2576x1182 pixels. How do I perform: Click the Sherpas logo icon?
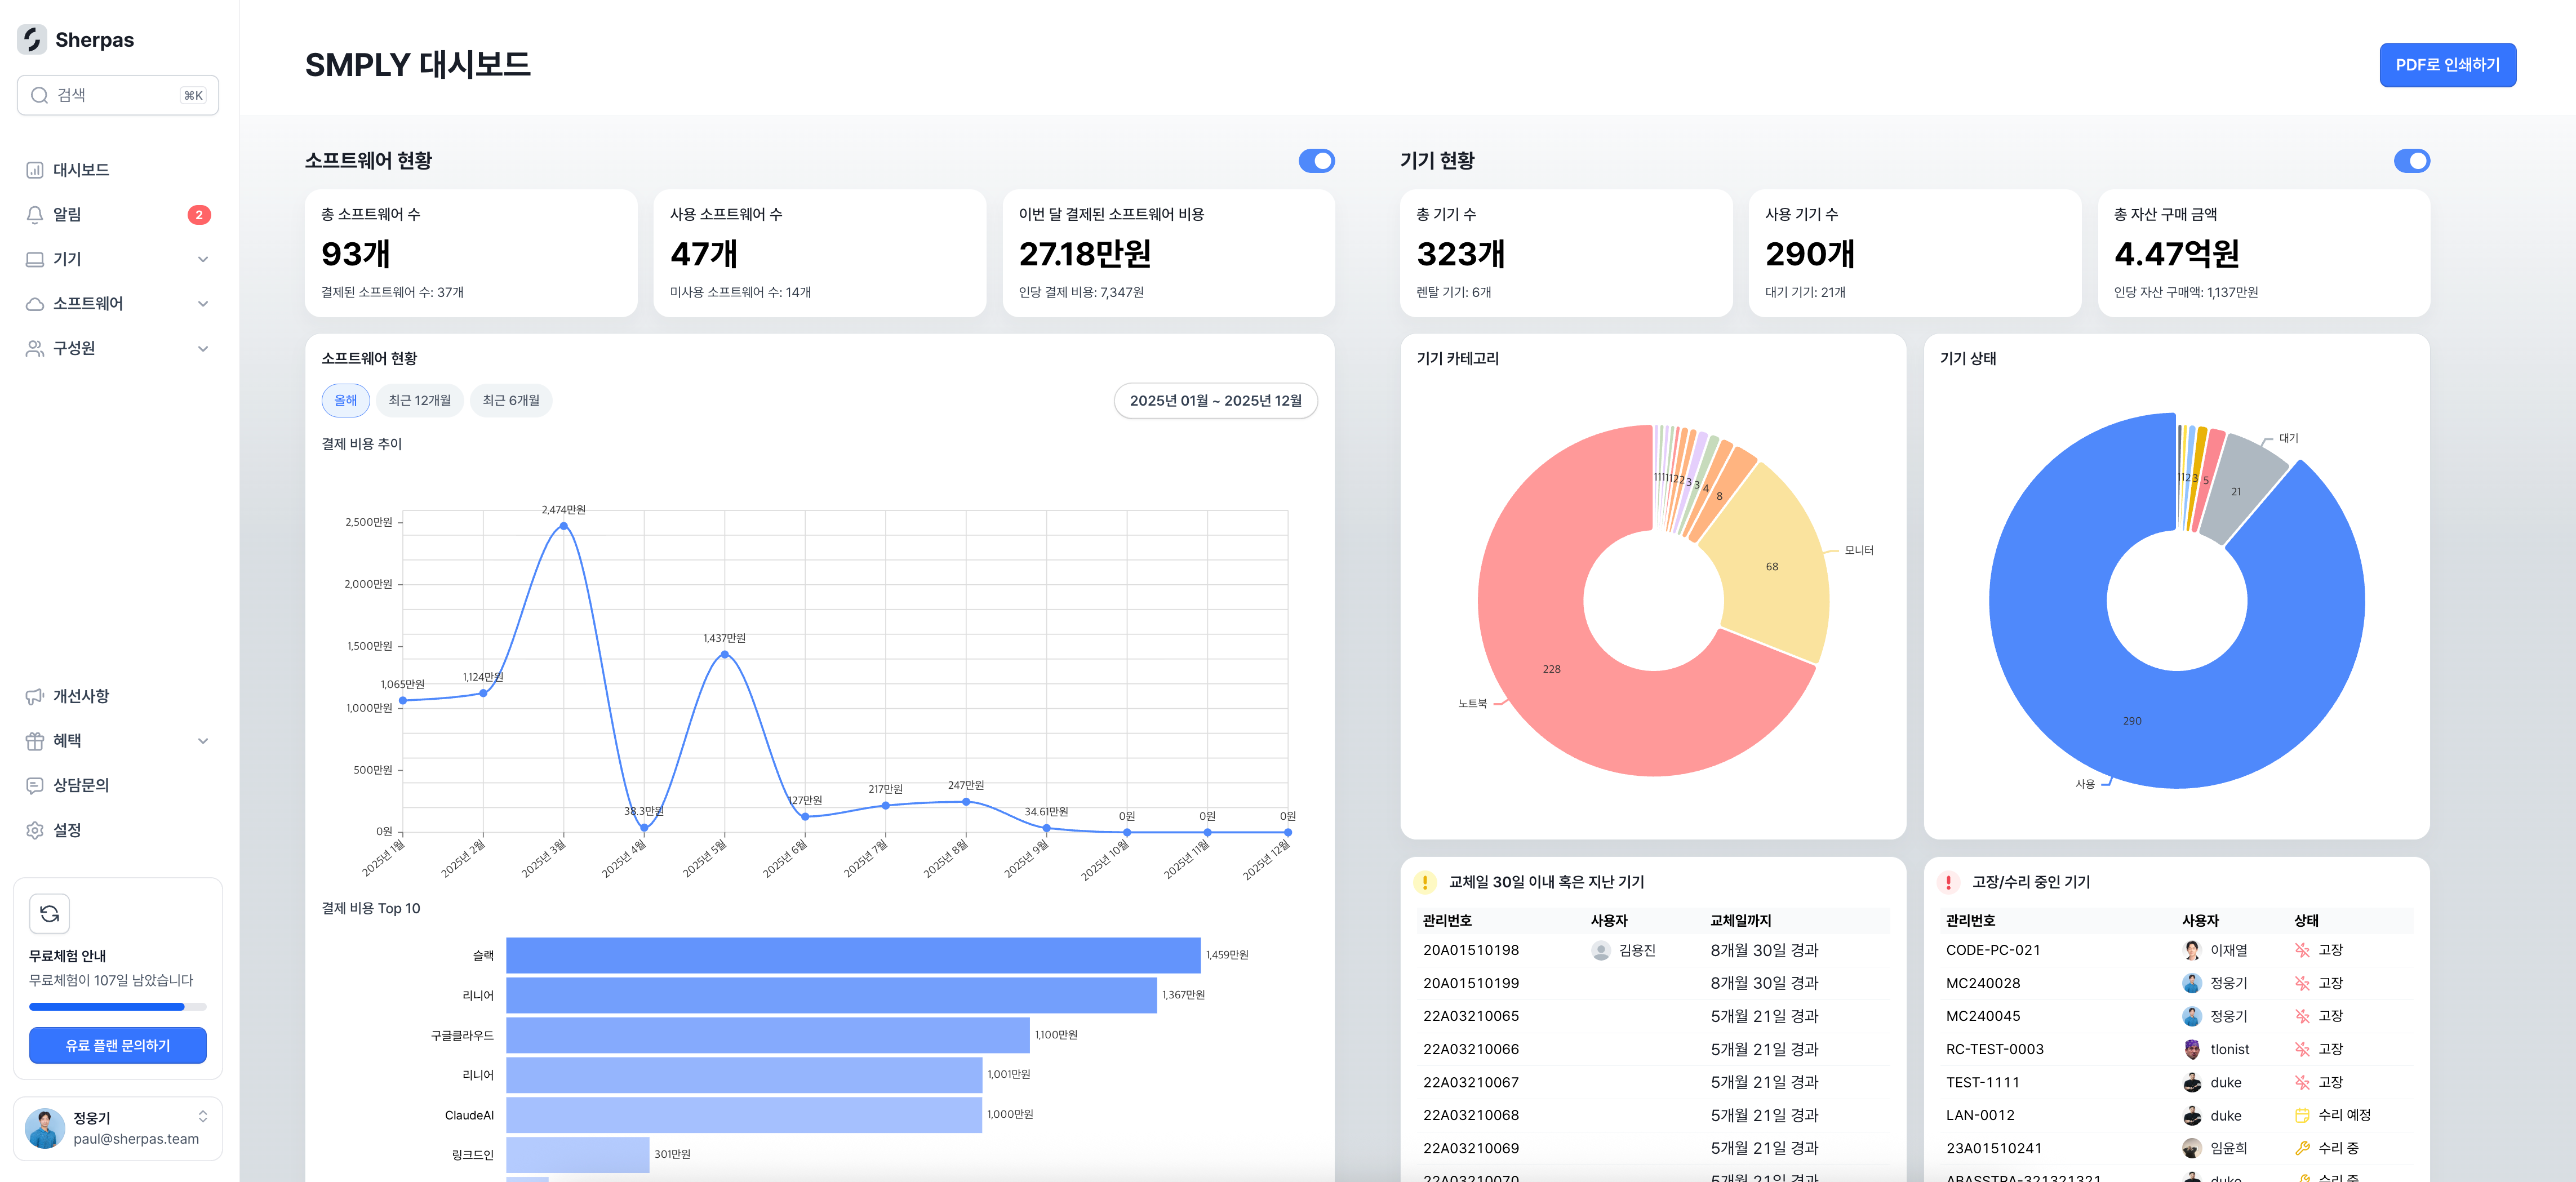coord(32,40)
